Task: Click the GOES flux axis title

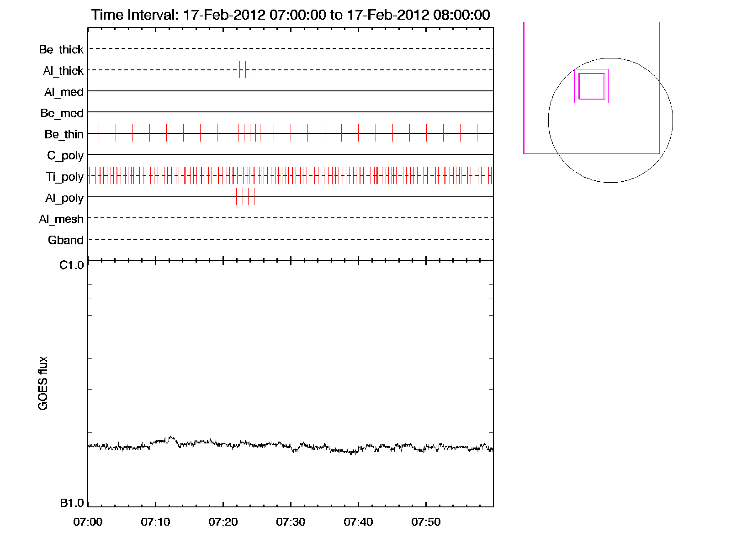Action: (43, 383)
